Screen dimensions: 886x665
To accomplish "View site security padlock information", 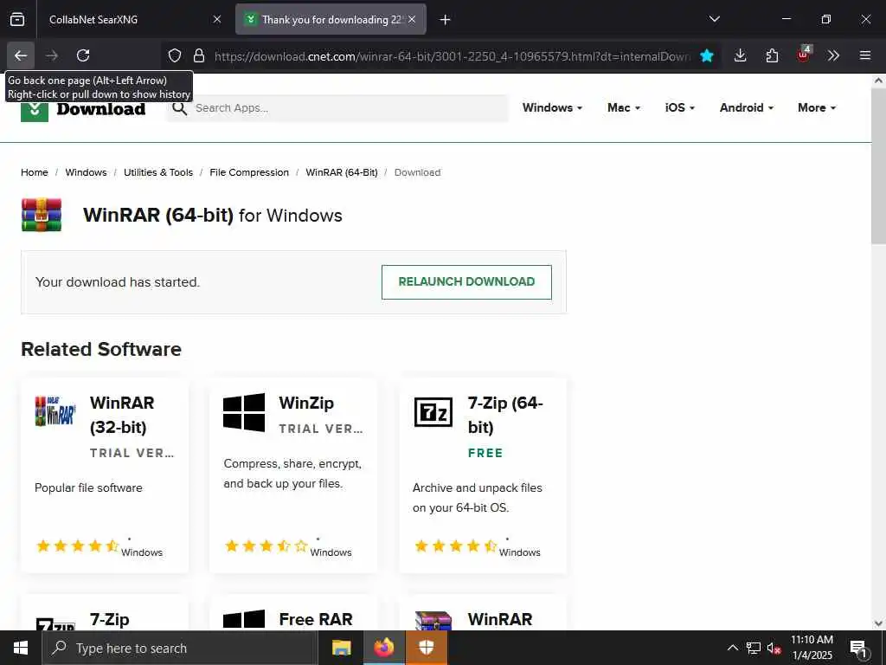I will (x=199, y=55).
